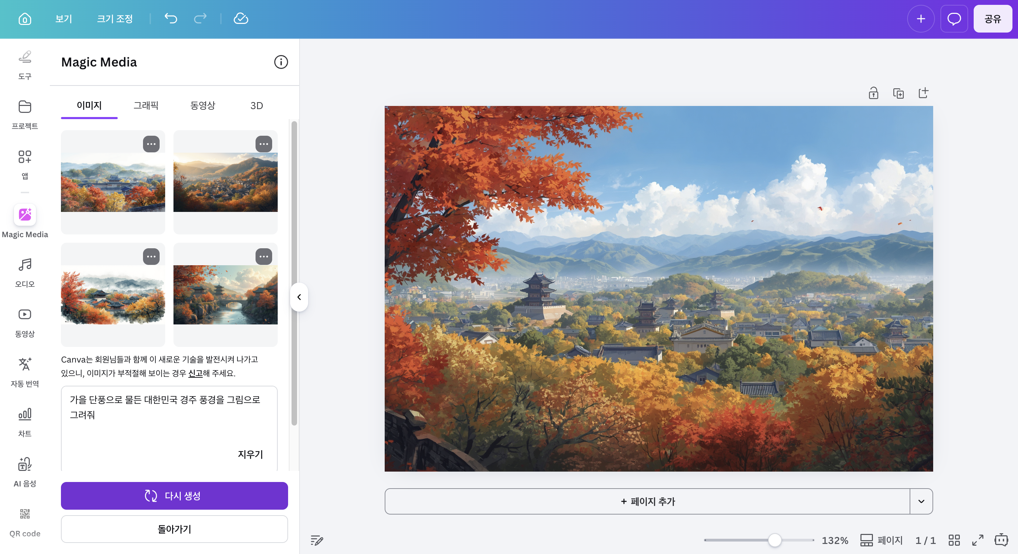
Task: Click the undo arrow in the toolbar
Action: 170,19
